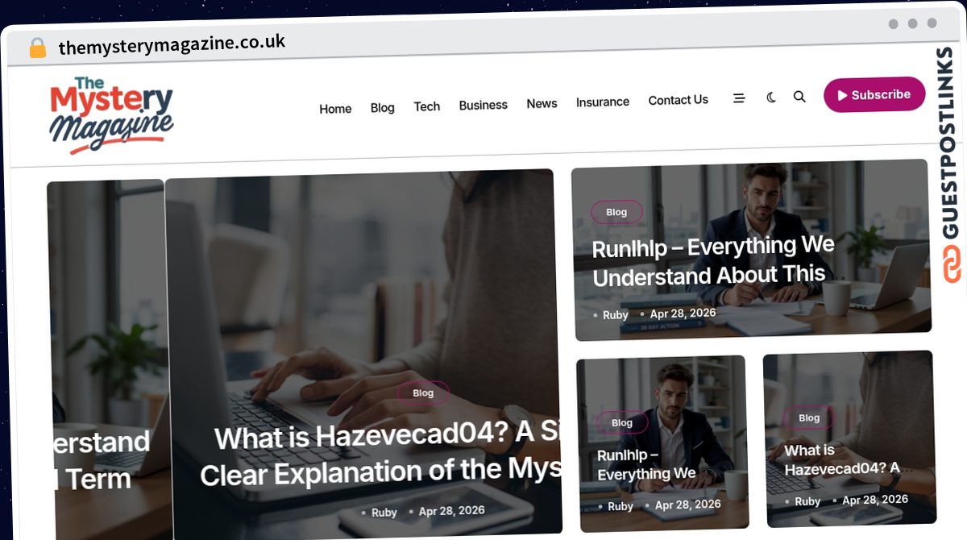Viewport: 967px width, 540px height.
Task: Open the Home menu item
Action: pos(335,109)
